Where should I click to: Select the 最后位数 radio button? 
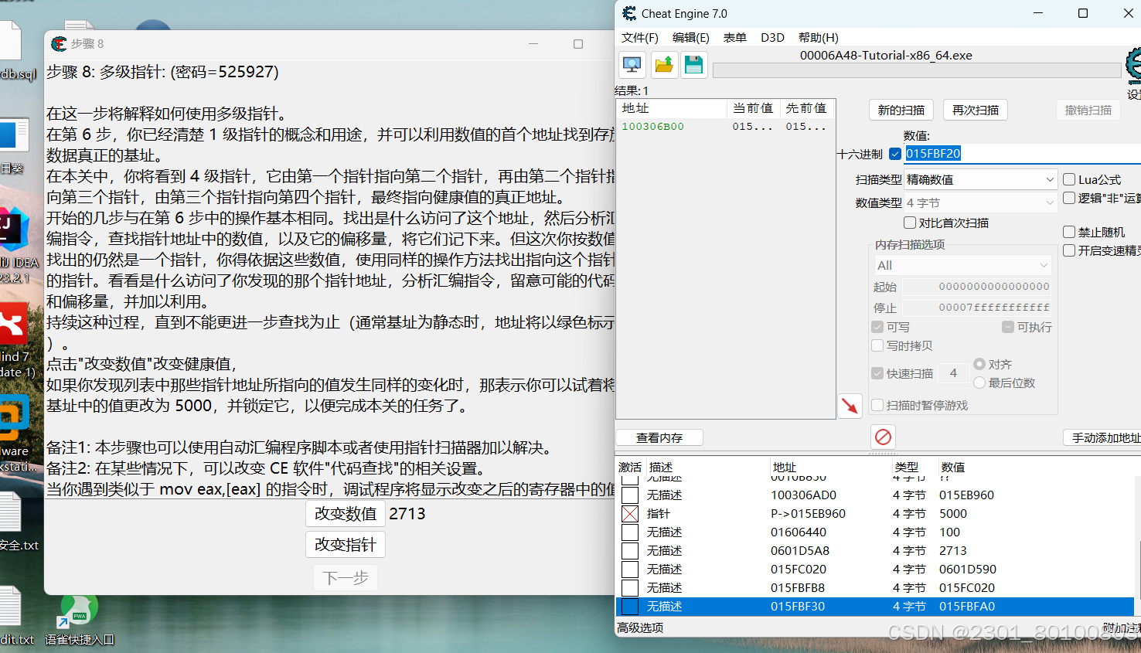coord(979,383)
